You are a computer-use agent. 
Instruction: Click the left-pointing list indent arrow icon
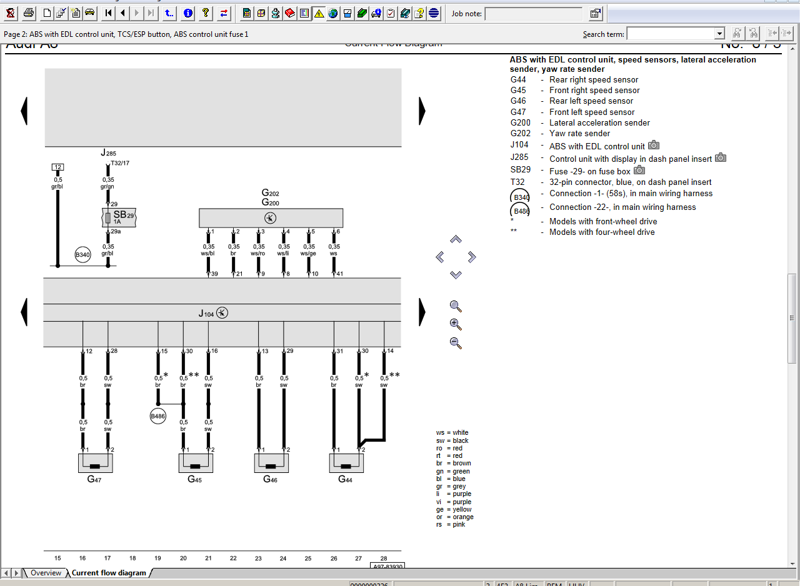pos(772,33)
